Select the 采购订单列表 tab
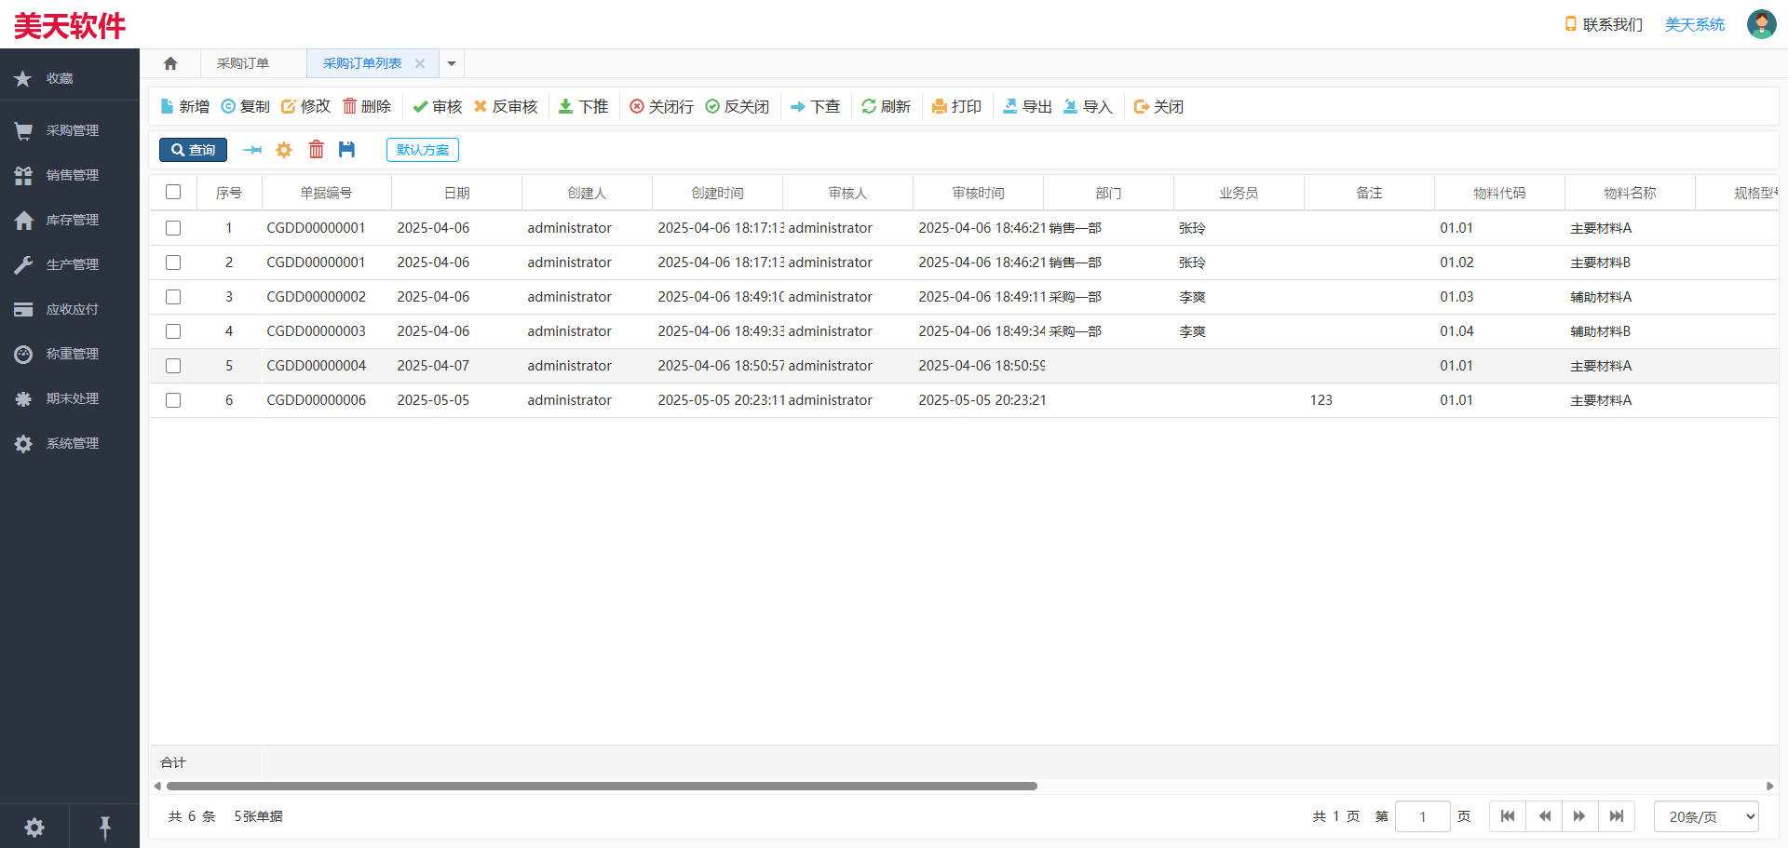The height and width of the screenshot is (848, 1788). click(x=362, y=62)
